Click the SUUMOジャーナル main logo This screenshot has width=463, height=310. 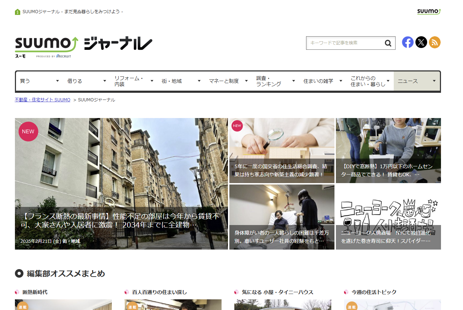83,46
